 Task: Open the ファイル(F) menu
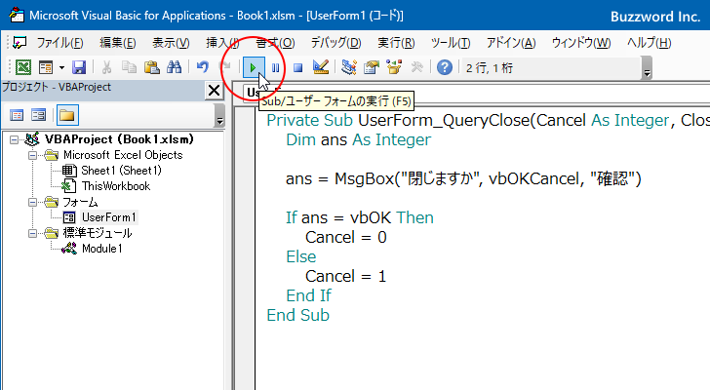point(59,43)
